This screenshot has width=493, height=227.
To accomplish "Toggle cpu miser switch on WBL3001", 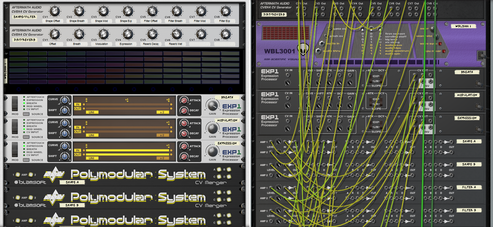I will (x=444, y=51).
